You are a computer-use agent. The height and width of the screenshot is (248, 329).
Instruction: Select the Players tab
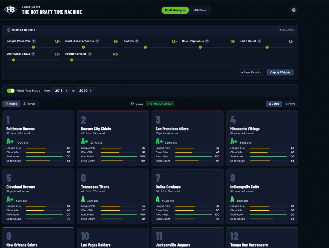coord(29,104)
